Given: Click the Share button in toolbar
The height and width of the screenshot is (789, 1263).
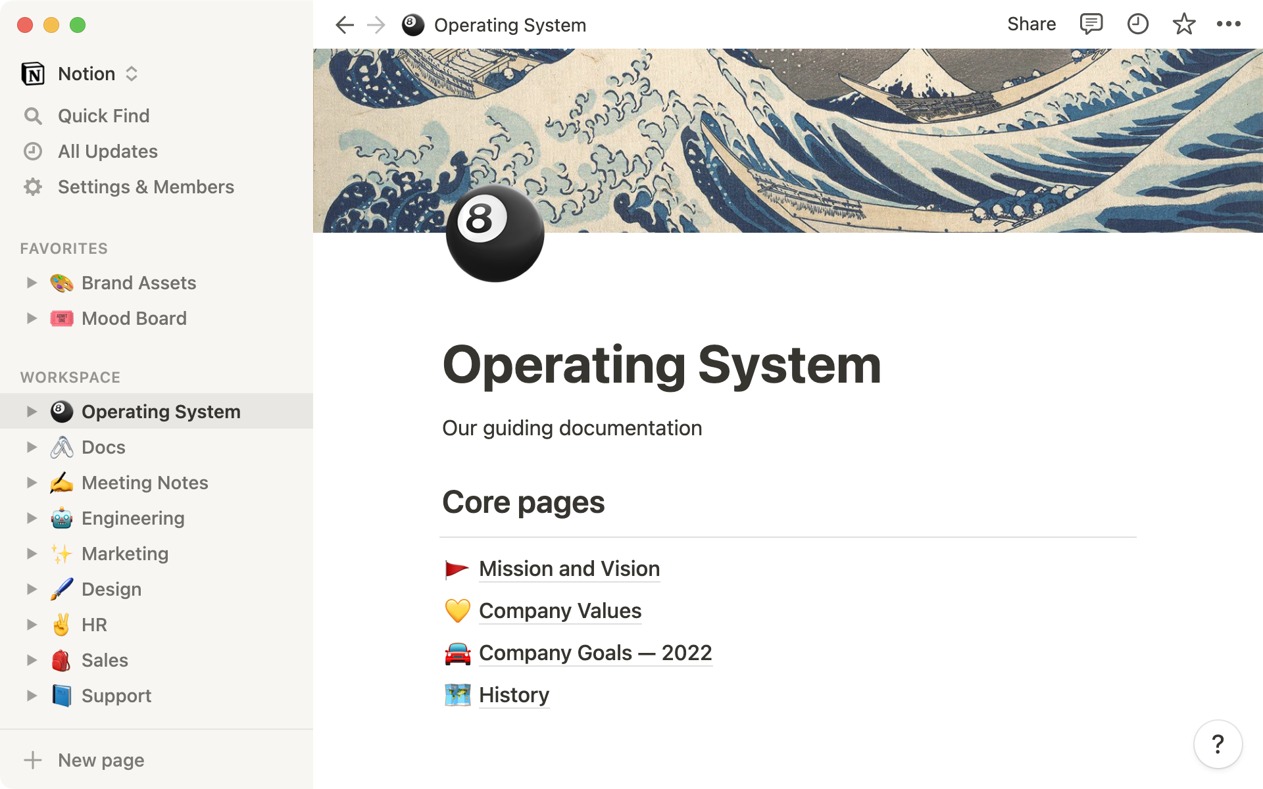Looking at the screenshot, I should [x=1031, y=24].
